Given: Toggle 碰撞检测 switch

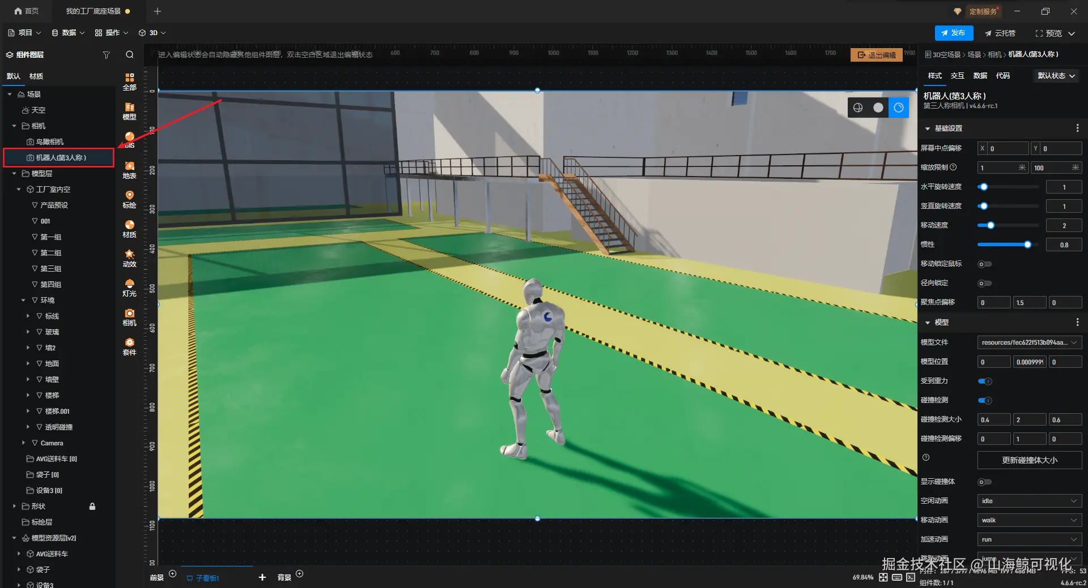Looking at the screenshot, I should pyautogui.click(x=985, y=401).
